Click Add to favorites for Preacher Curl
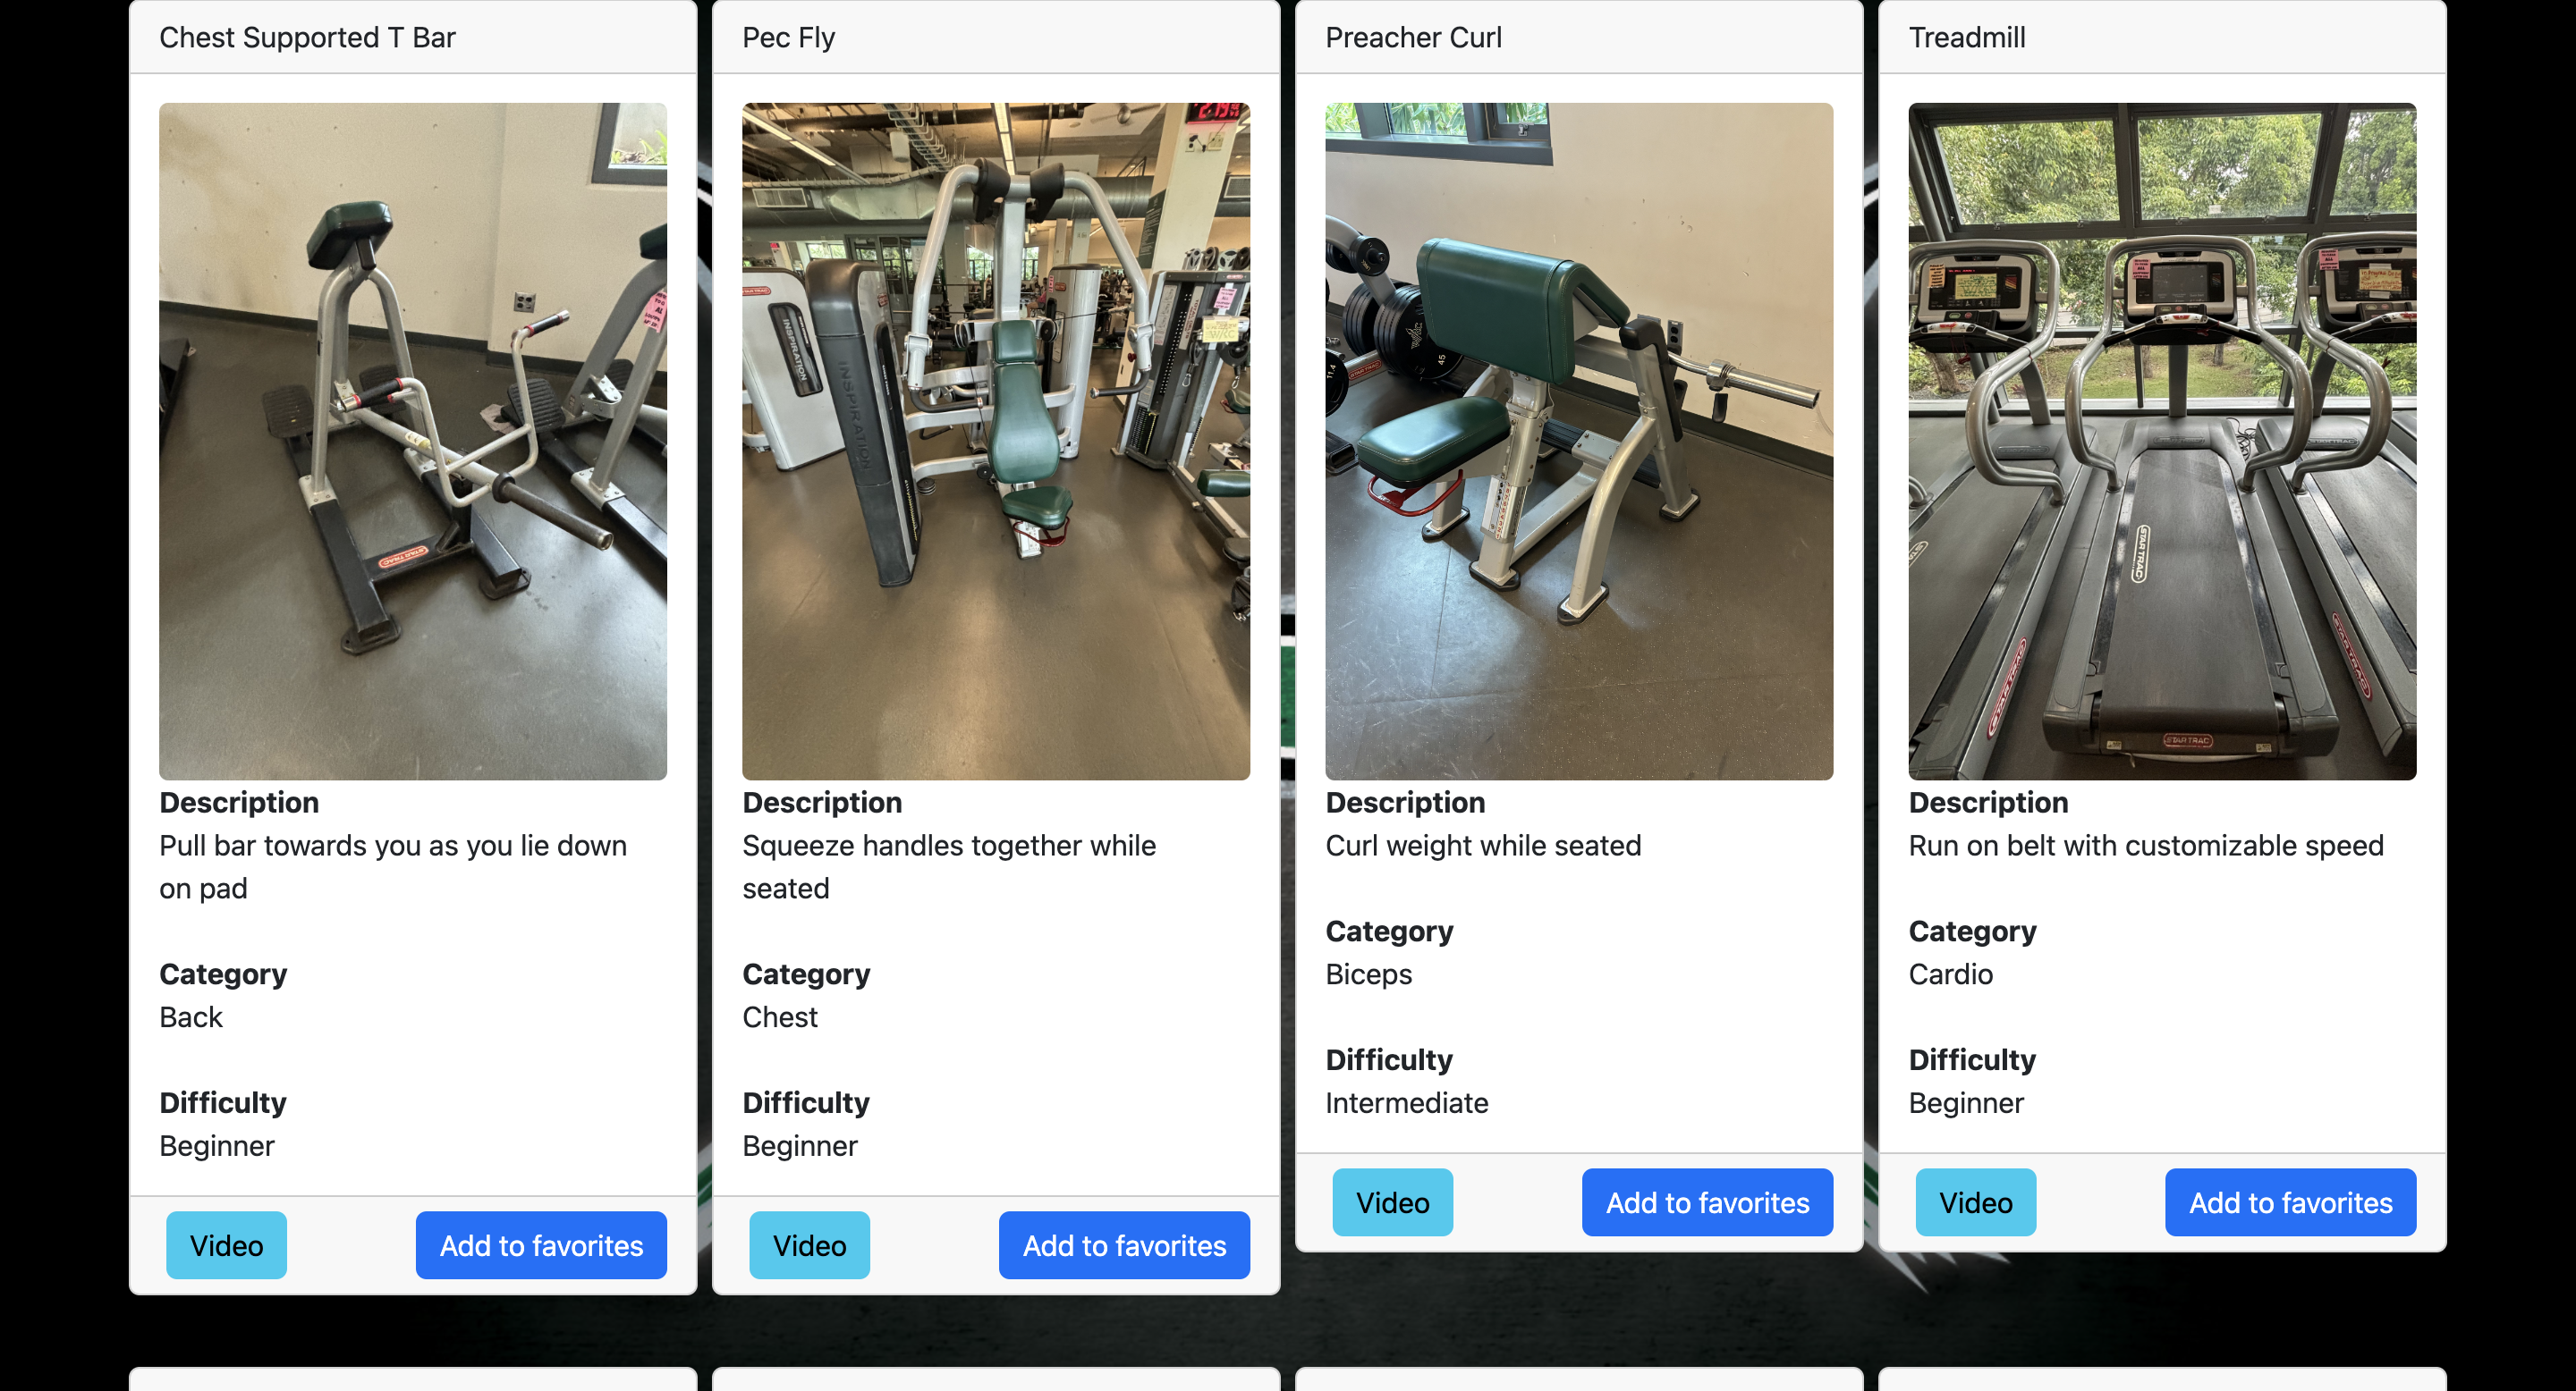 tap(1707, 1201)
